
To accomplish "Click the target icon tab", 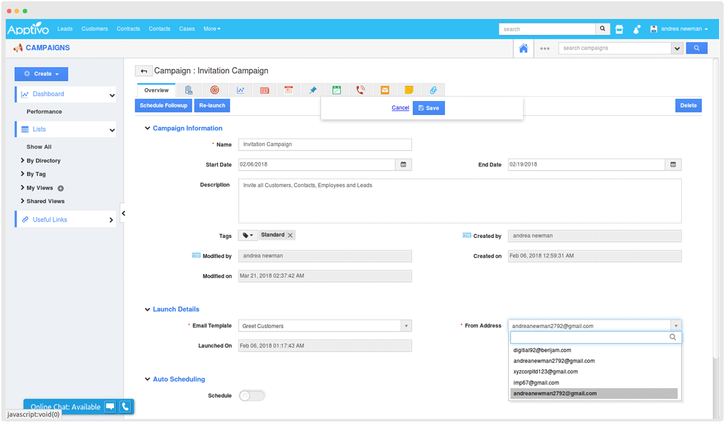I will tap(215, 90).
